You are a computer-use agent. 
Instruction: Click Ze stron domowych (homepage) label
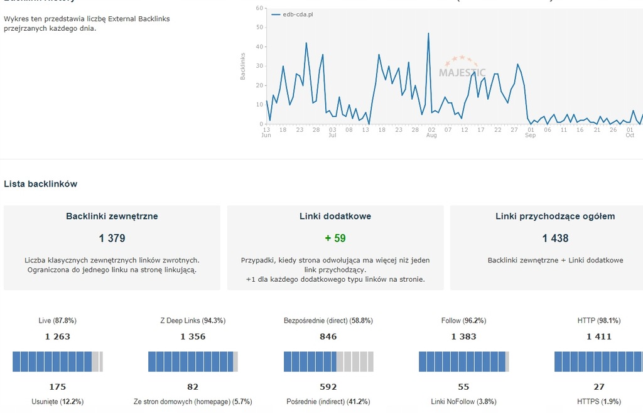click(193, 402)
